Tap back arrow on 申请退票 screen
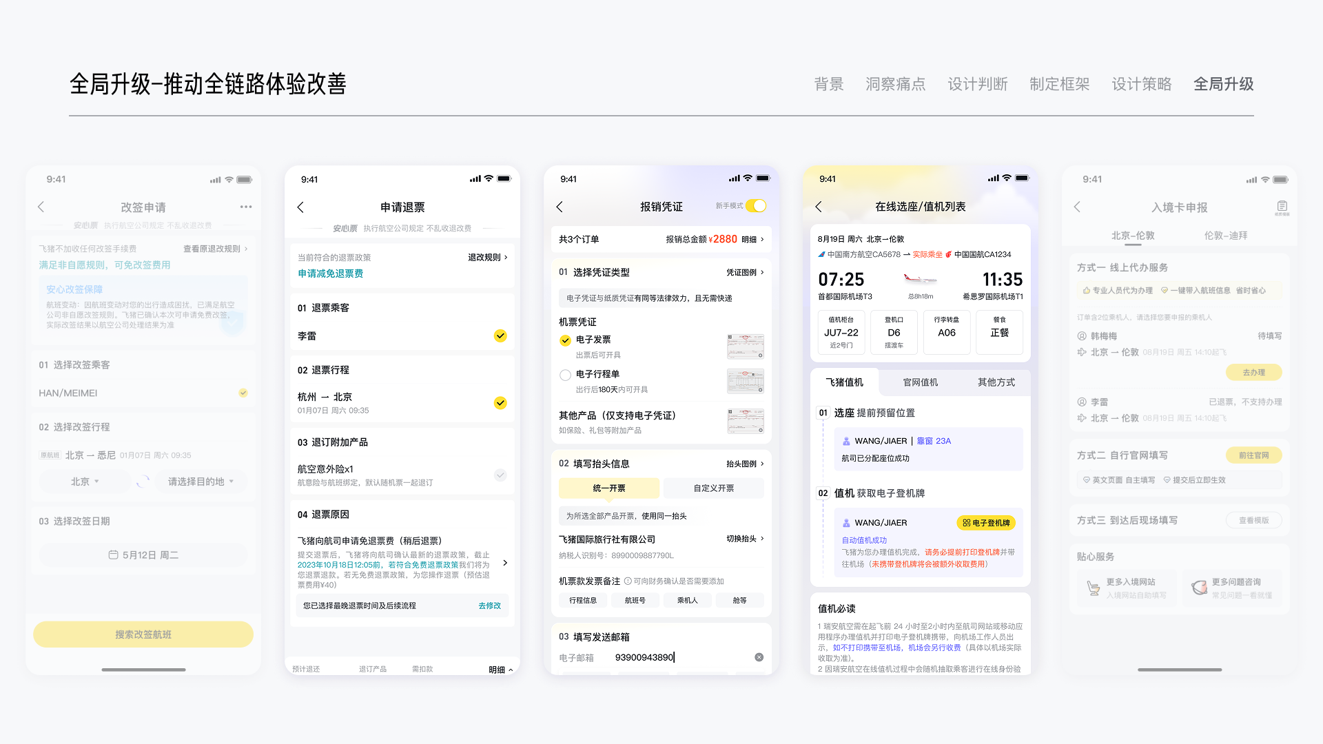The width and height of the screenshot is (1323, 744). [300, 207]
